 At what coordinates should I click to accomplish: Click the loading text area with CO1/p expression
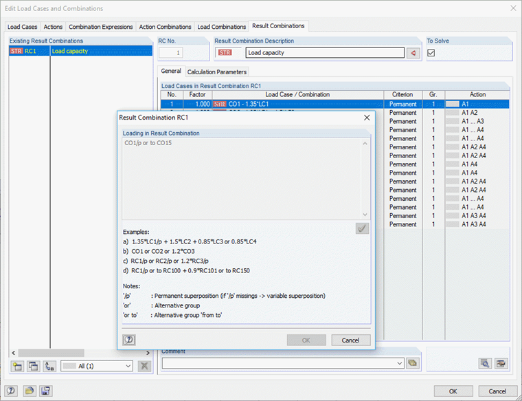point(242,180)
